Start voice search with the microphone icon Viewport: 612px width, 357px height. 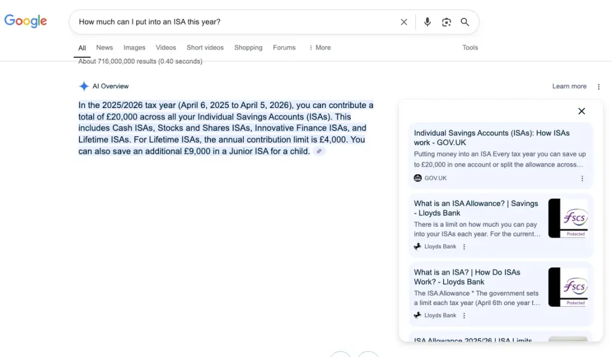coord(427,22)
